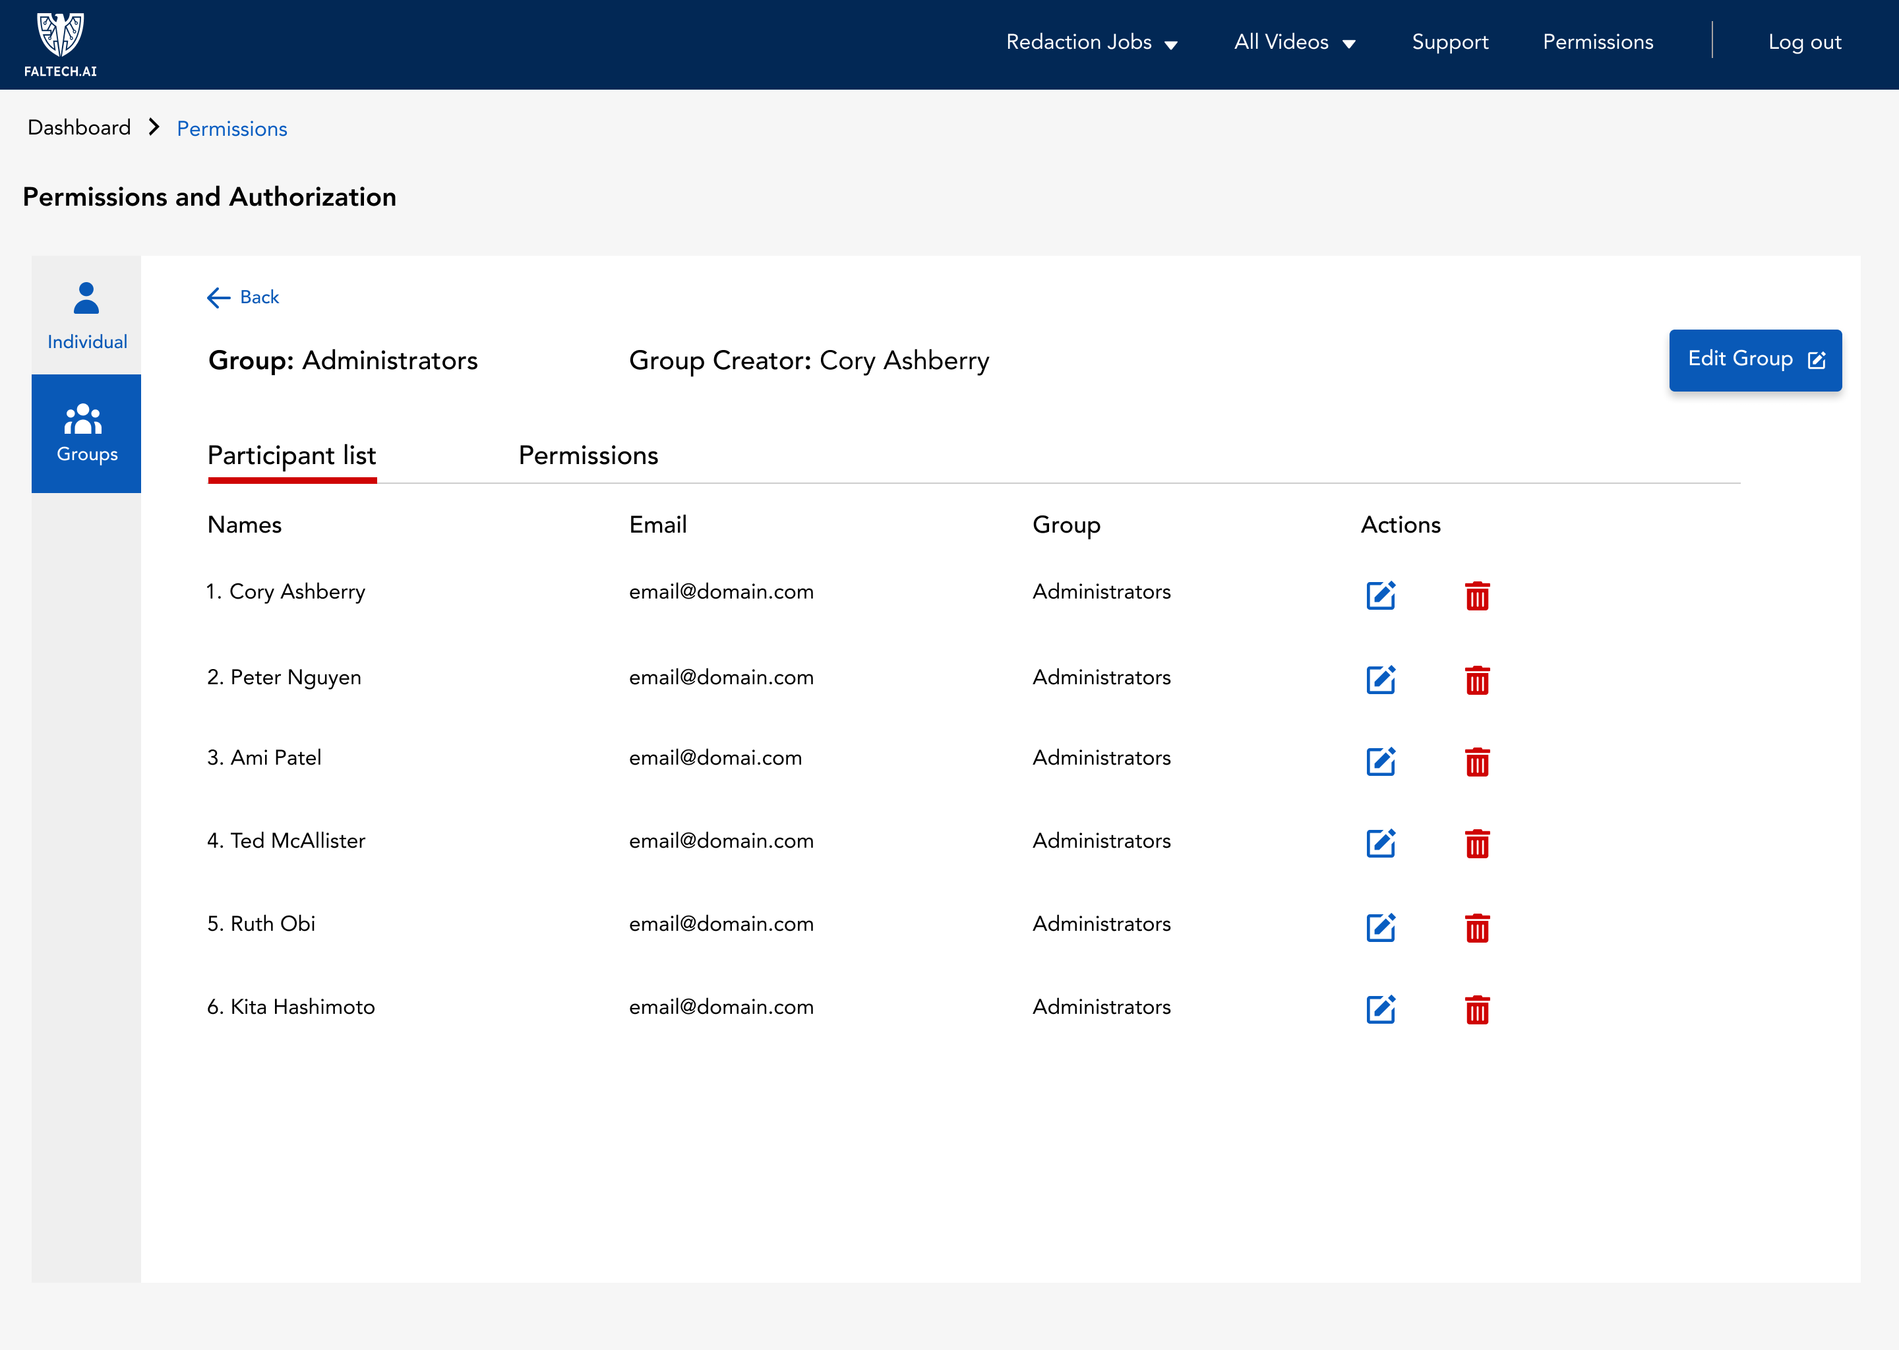Open the Support menu item
Image resolution: width=1899 pixels, height=1350 pixels.
coord(1450,42)
